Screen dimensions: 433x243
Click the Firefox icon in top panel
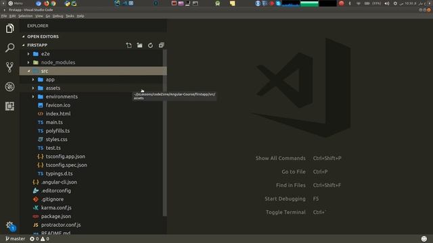(x=46, y=3)
